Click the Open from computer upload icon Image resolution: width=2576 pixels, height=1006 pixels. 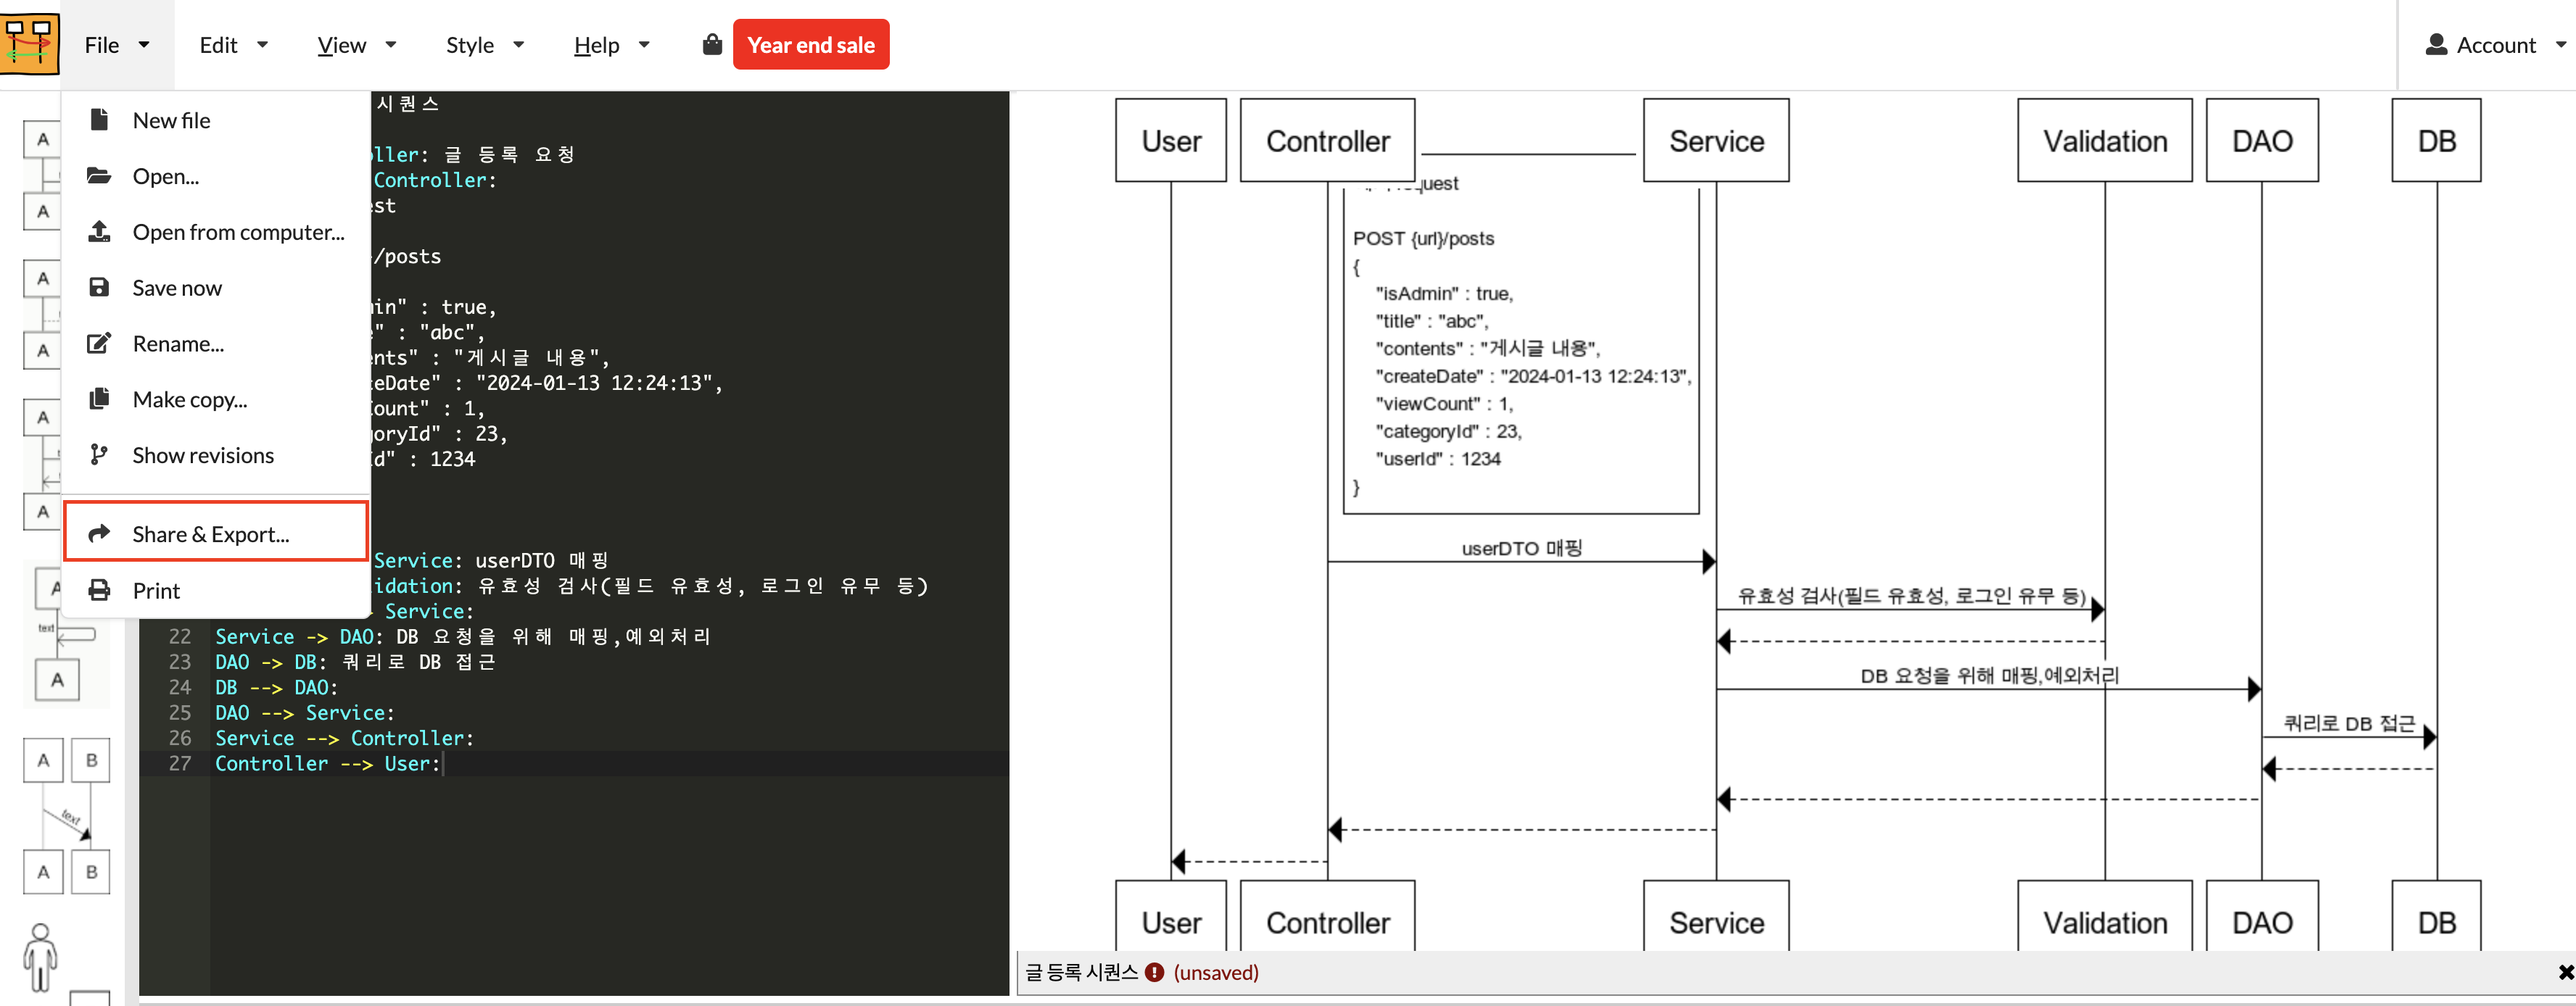tap(99, 230)
